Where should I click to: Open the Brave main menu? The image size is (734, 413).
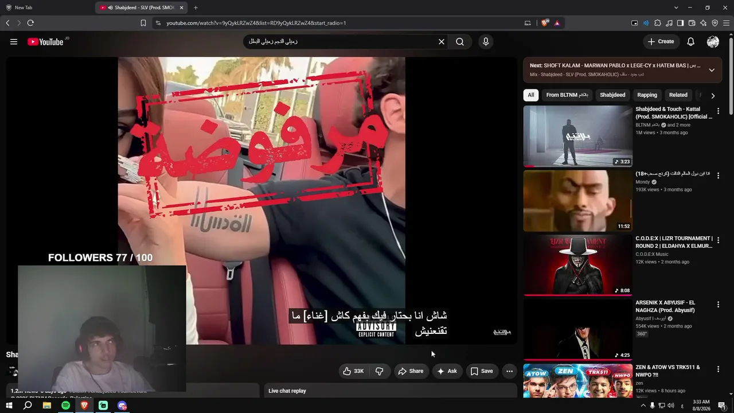(726, 23)
